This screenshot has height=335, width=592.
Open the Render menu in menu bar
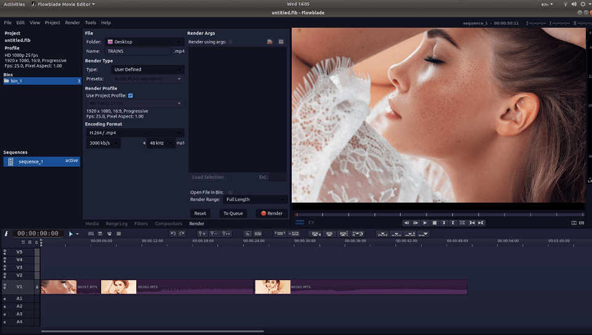tap(72, 23)
